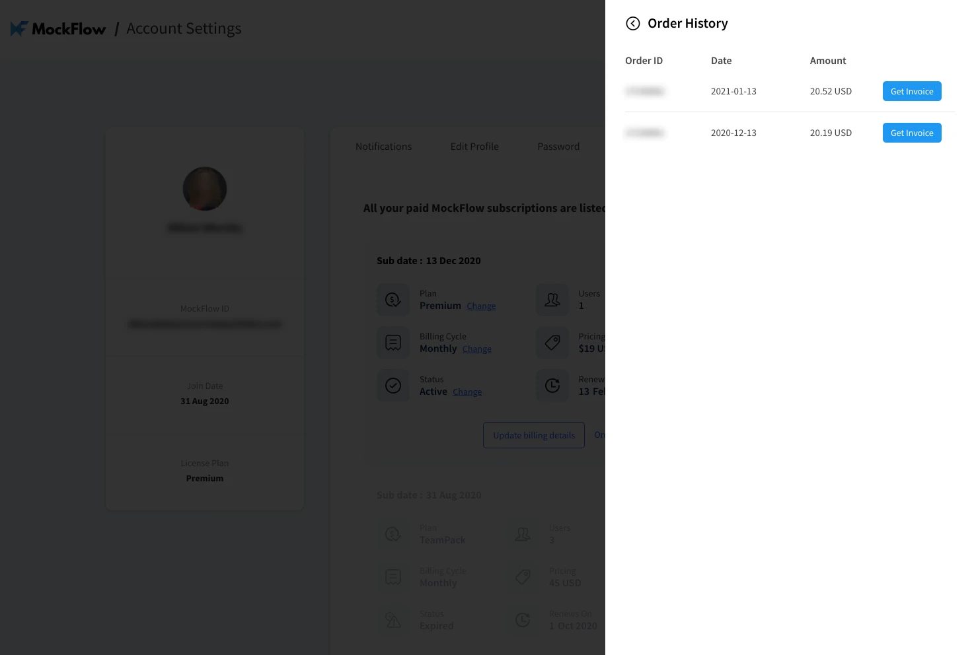Switch to the Edit Profile tab
Image resolution: width=974 pixels, height=655 pixels.
point(474,147)
